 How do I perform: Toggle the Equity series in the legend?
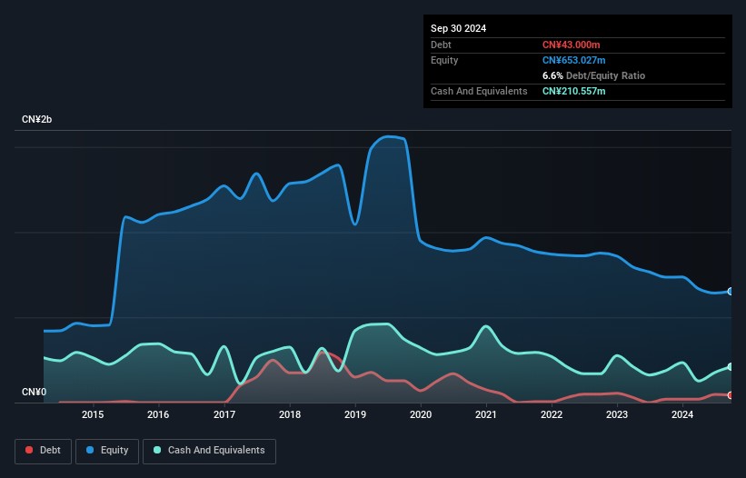pyautogui.click(x=105, y=450)
